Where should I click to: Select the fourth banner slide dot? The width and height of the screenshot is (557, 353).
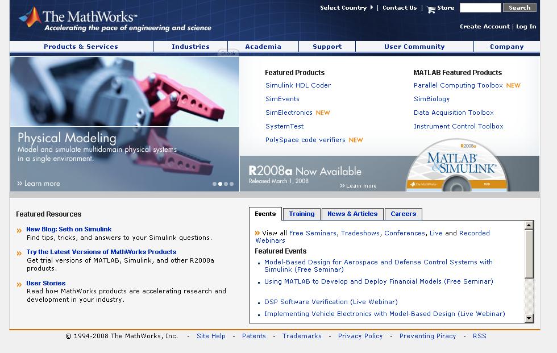232,184
